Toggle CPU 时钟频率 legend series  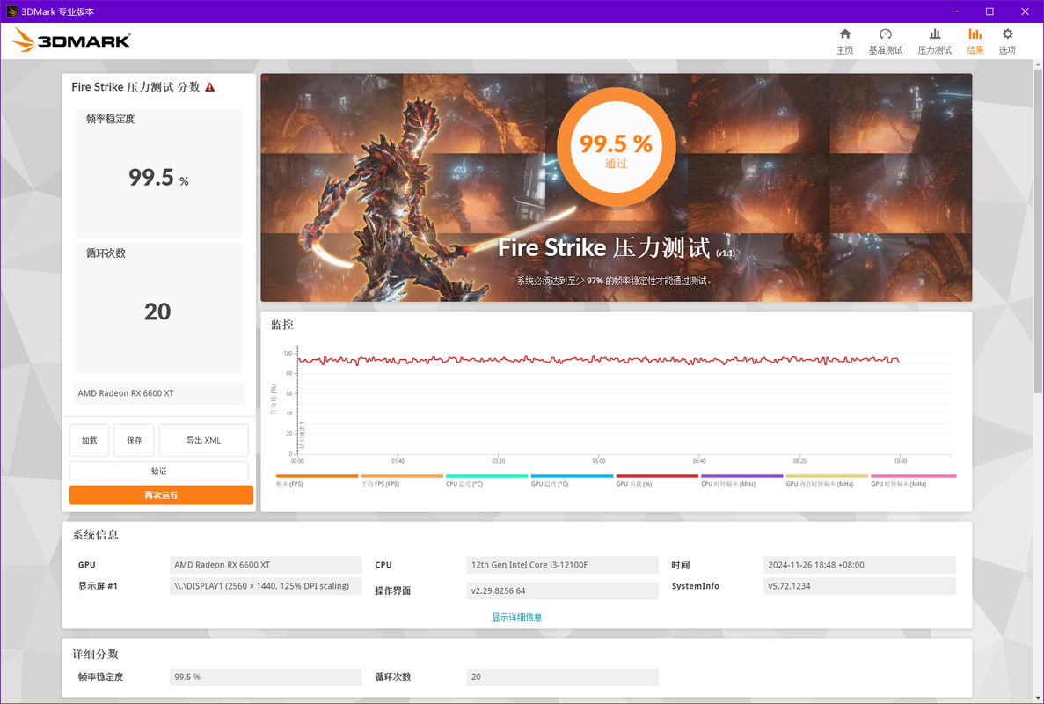coord(742,480)
